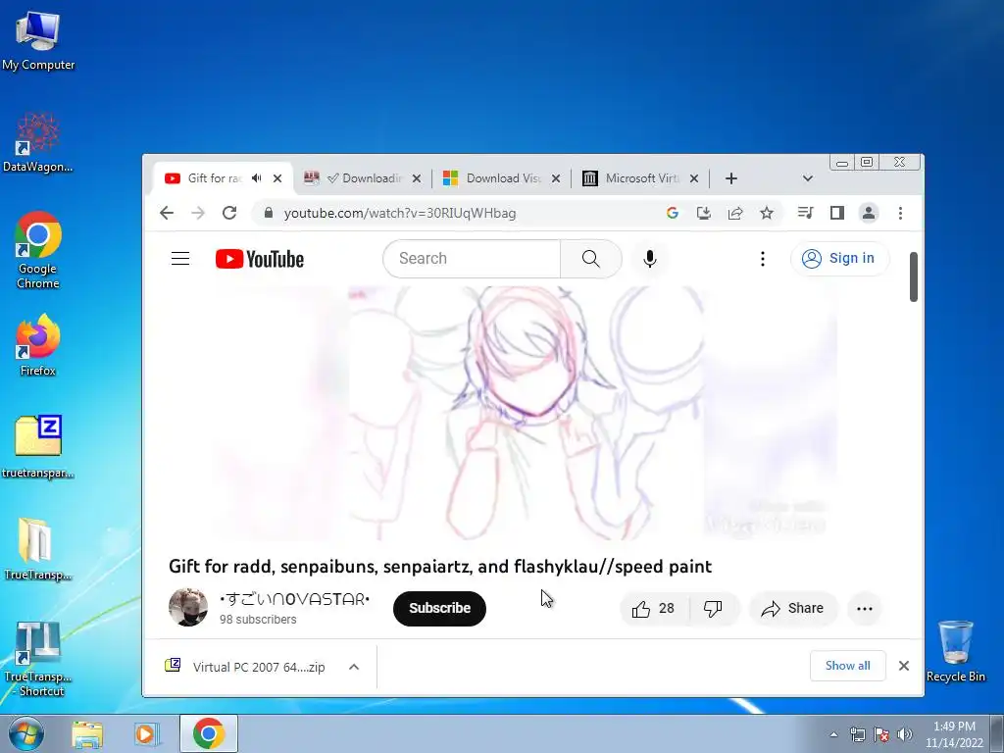Expand the tab search chevron
The image size is (1004, 753).
click(808, 178)
